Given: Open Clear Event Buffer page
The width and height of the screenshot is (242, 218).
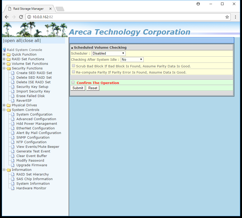Looking at the screenshot, I should (x=32, y=156).
